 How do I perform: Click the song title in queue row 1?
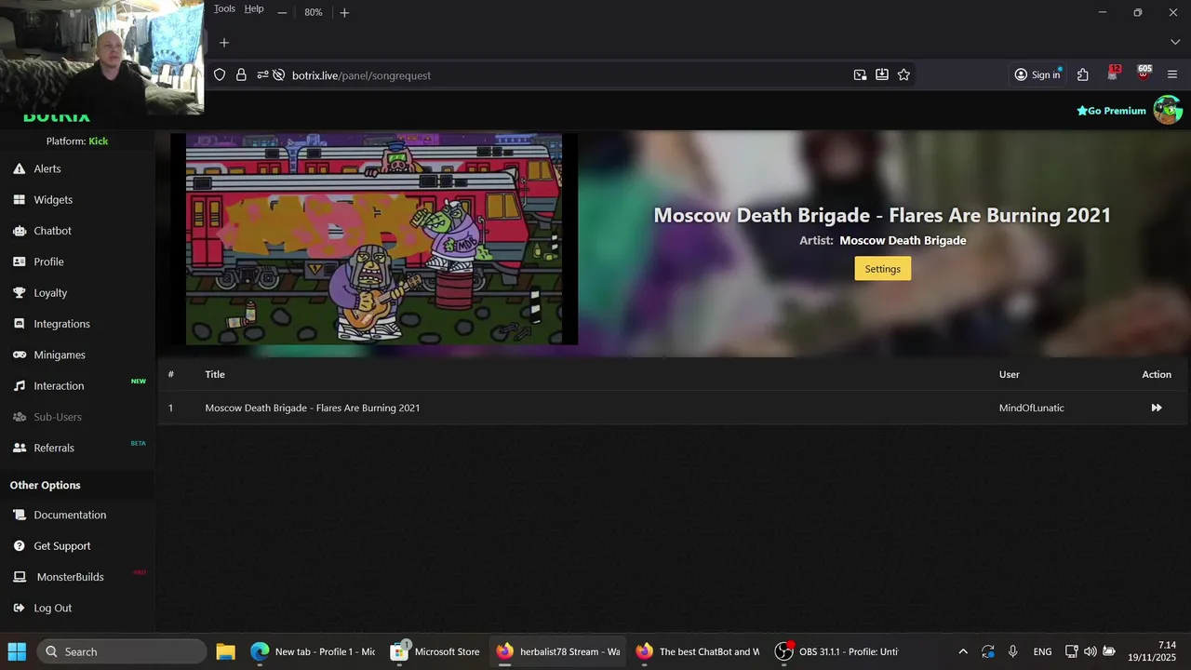pos(313,408)
